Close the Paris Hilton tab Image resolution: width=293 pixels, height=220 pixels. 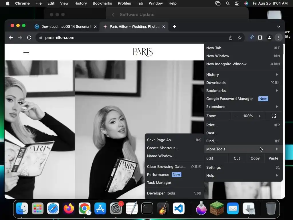point(164,27)
